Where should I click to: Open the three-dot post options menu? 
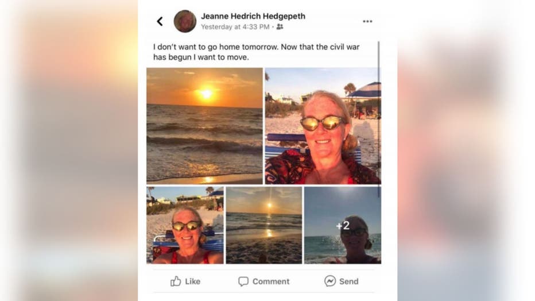coord(367,21)
